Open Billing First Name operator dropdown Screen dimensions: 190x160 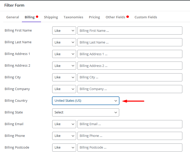pos(64,31)
